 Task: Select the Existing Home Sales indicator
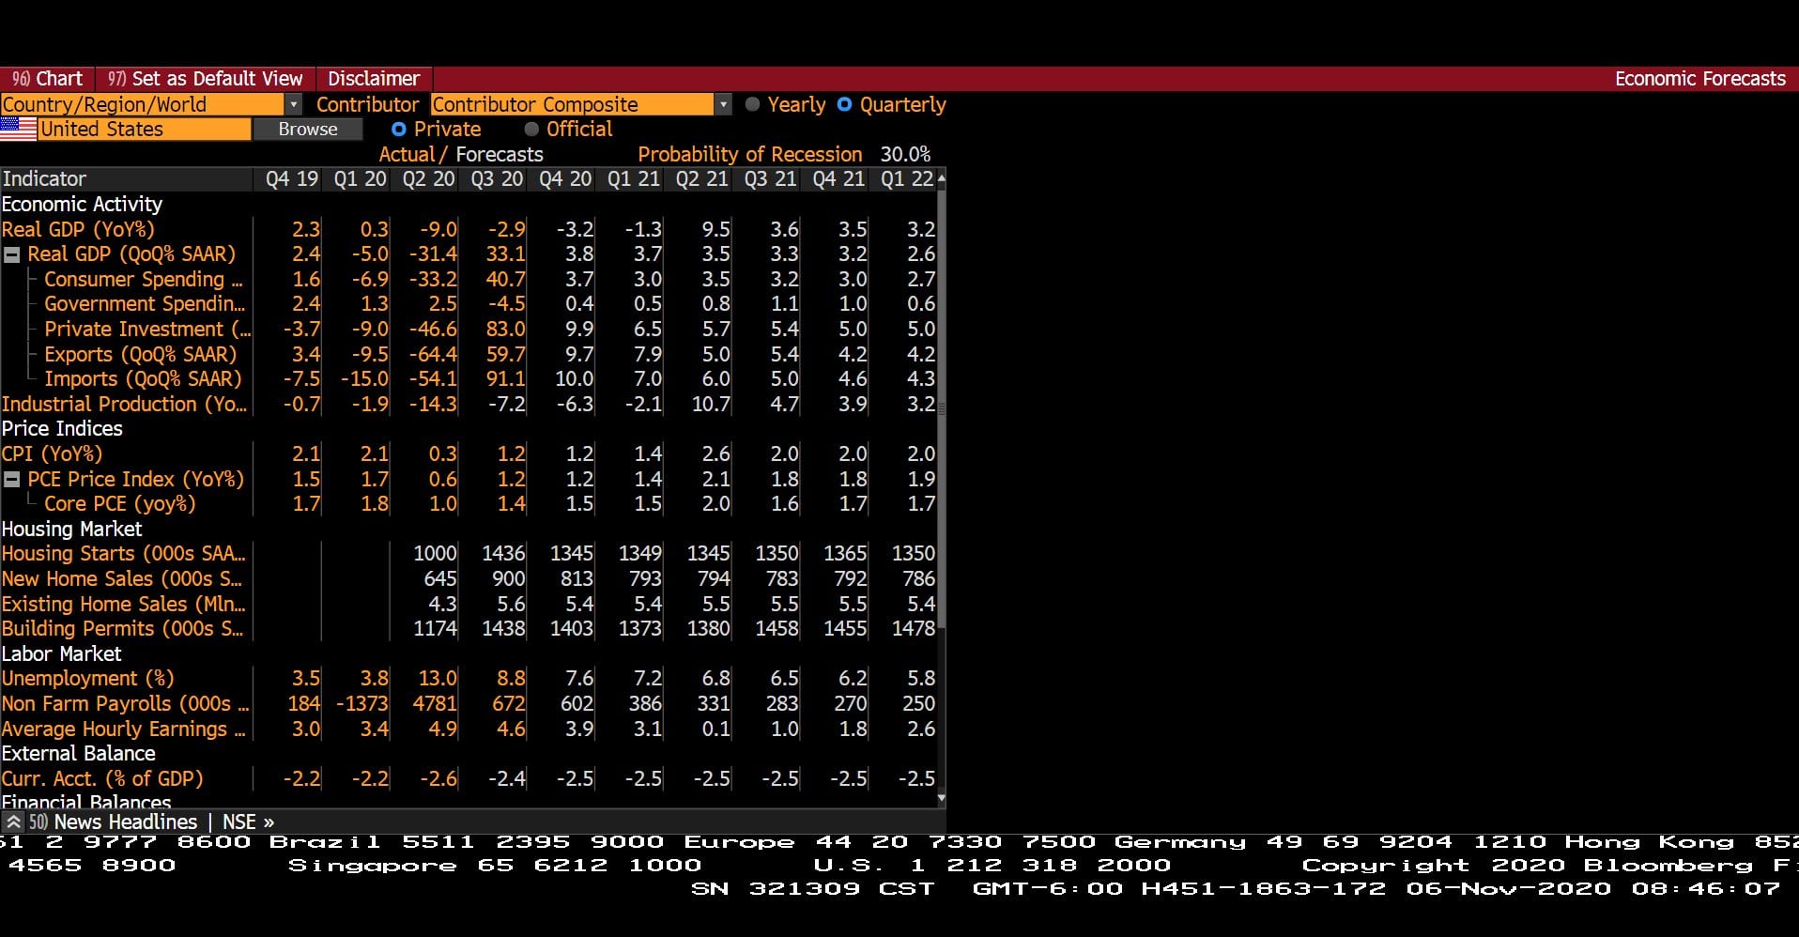coord(123,604)
